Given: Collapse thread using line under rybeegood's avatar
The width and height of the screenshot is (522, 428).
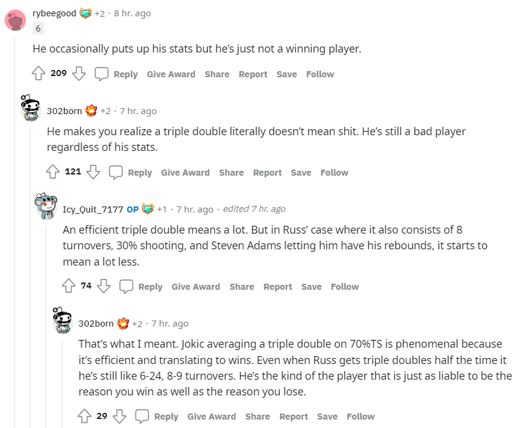Looking at the screenshot, I should pyautogui.click(x=15, y=241).
